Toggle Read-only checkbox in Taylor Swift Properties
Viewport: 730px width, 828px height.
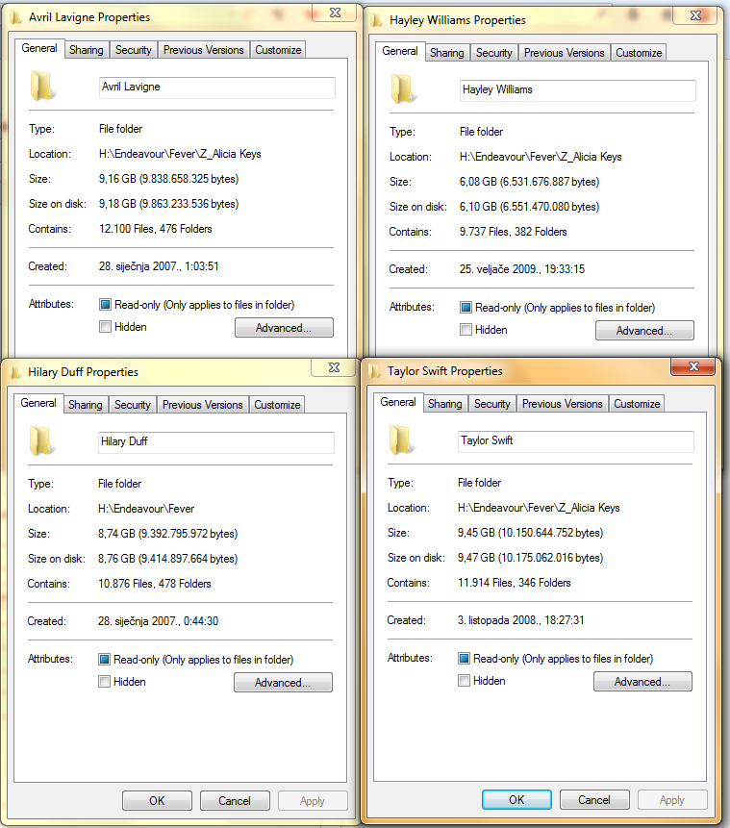pyautogui.click(x=464, y=659)
